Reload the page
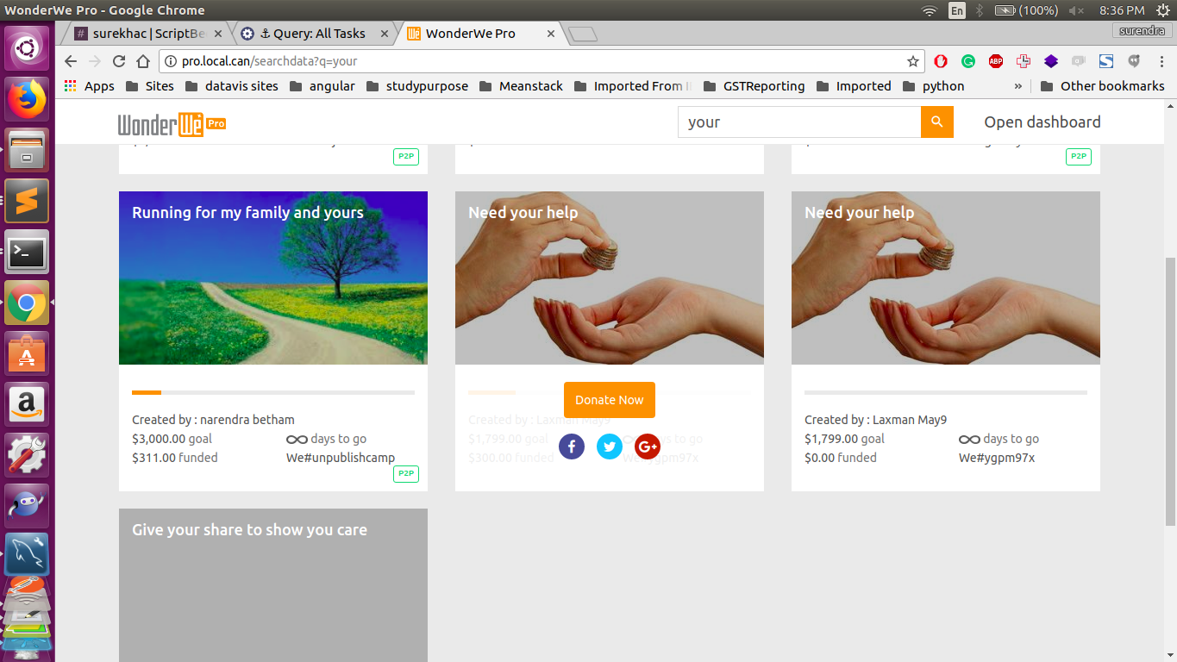This screenshot has height=662, width=1177. (119, 61)
